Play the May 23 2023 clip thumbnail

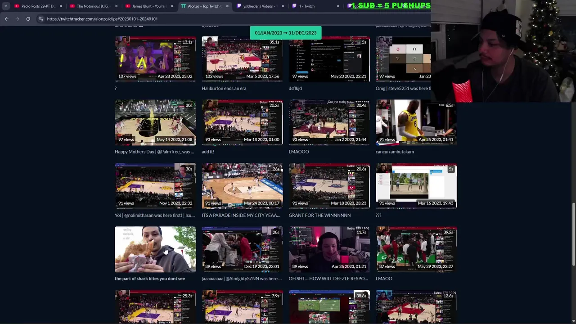[329, 59]
